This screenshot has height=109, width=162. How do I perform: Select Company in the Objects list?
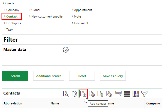(13, 10)
